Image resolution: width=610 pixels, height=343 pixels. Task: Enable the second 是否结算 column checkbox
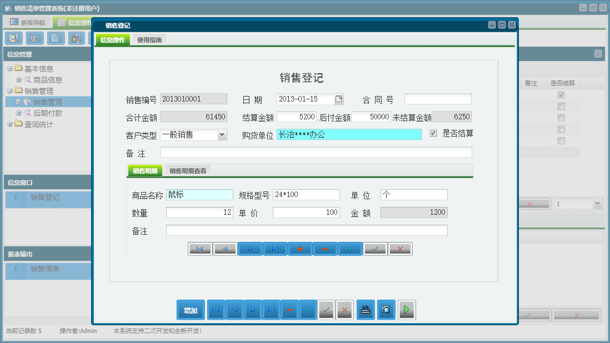click(x=561, y=105)
